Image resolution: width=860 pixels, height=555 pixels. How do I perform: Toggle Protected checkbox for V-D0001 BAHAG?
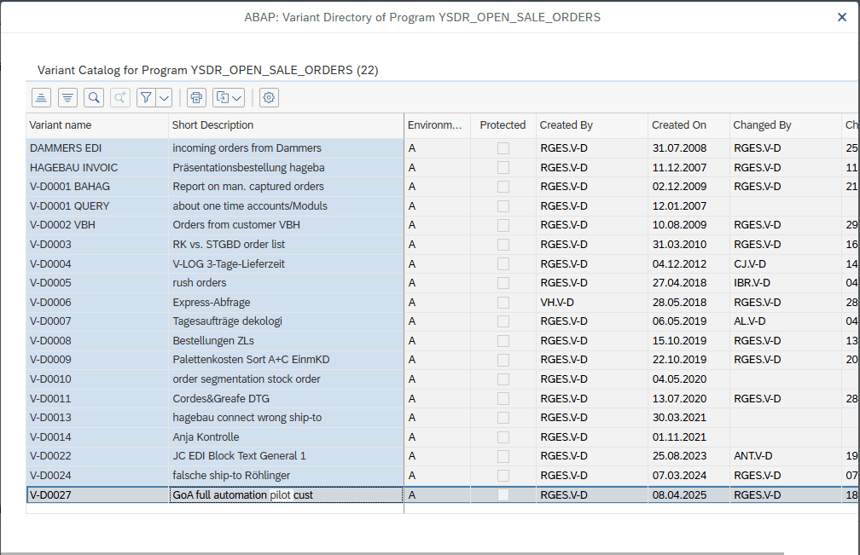click(503, 186)
